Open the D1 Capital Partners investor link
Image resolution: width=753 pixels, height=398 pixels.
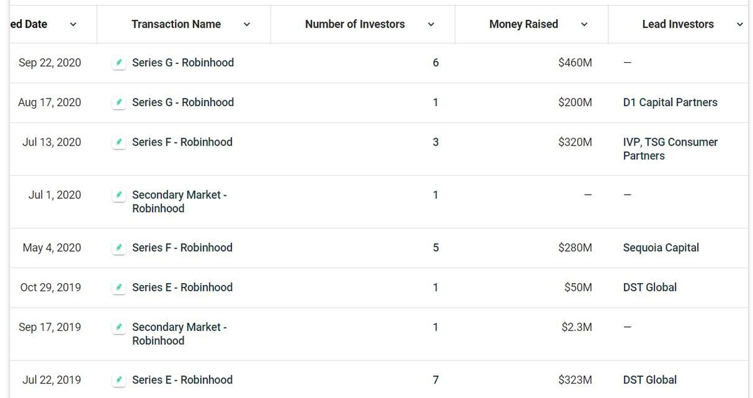pyautogui.click(x=670, y=102)
